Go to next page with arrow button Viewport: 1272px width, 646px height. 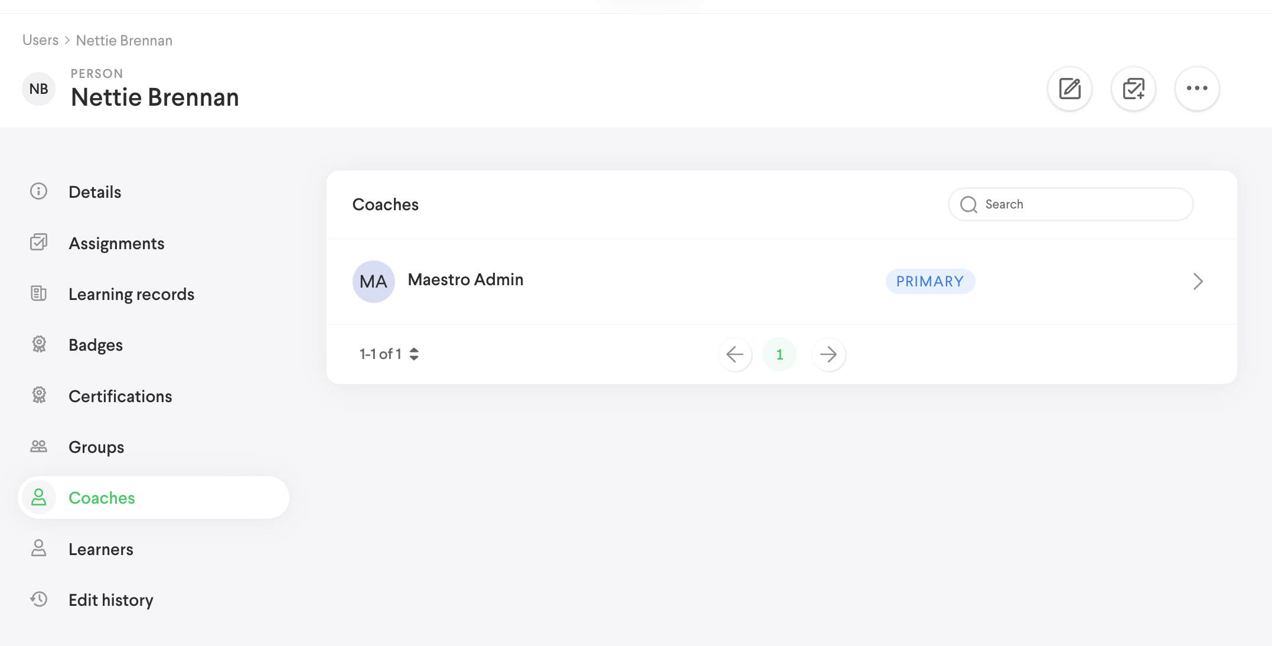coord(829,354)
